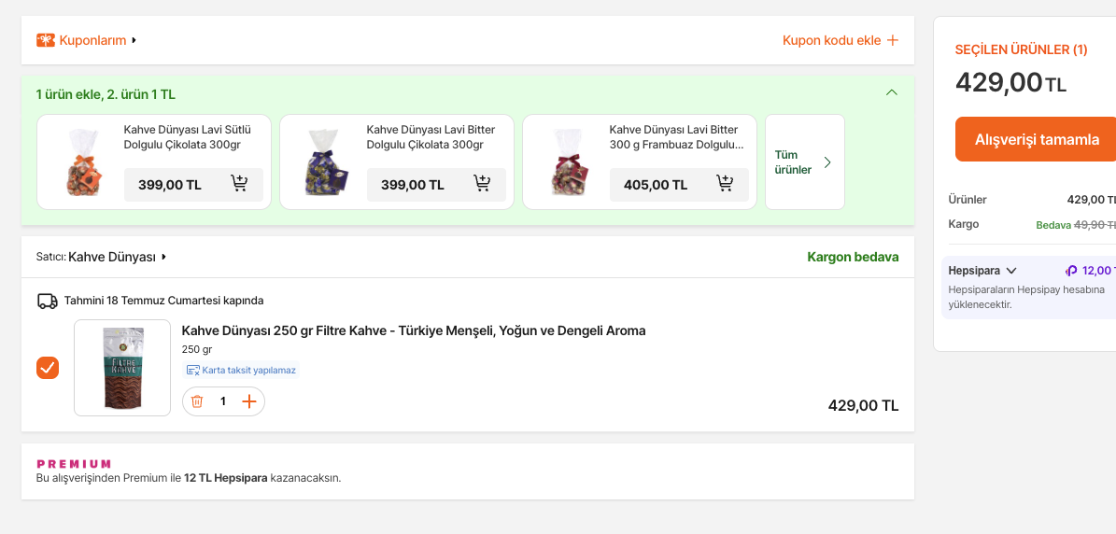Click the Karta taksit yapılamaz card icon

[x=193, y=371]
